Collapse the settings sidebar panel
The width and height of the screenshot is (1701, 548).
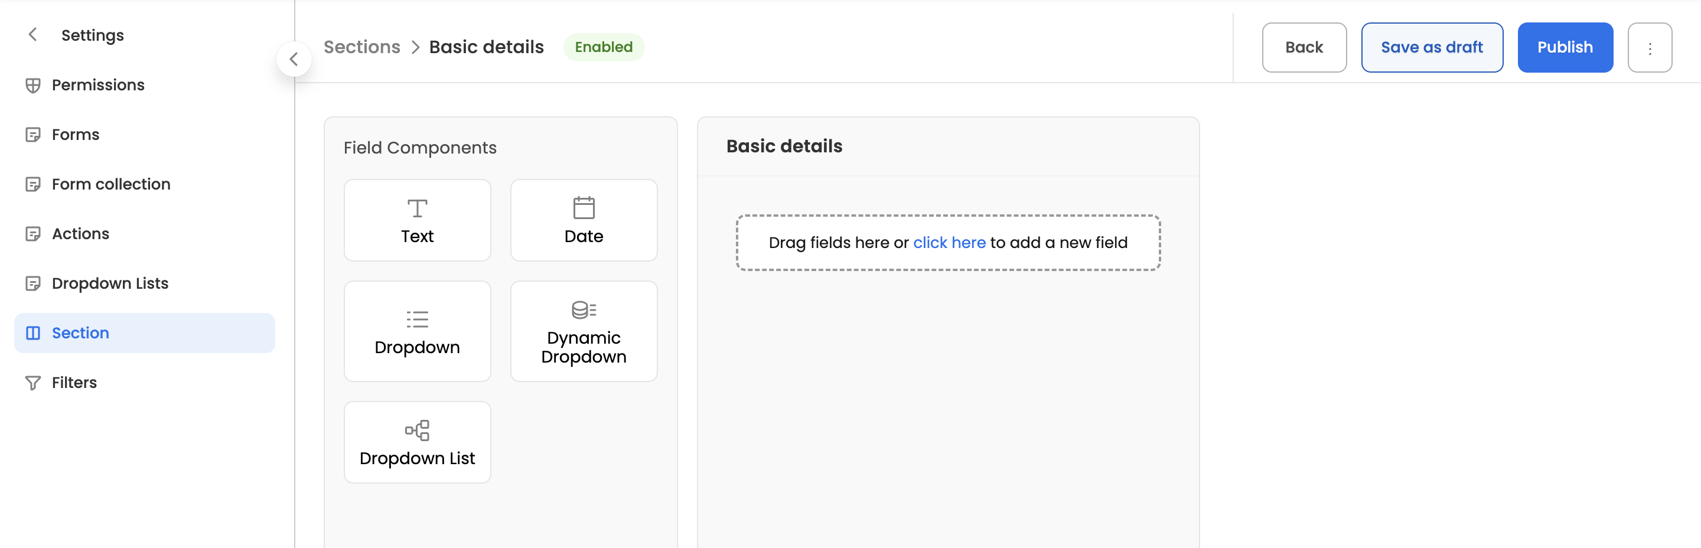[x=294, y=60]
